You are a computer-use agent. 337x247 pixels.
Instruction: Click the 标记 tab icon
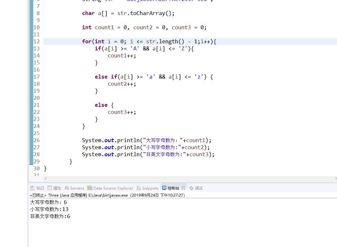coord(32,188)
